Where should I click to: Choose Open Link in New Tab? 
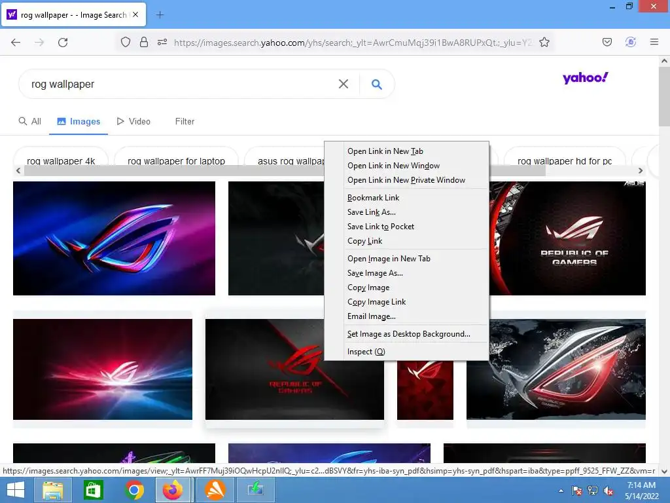tap(406, 151)
